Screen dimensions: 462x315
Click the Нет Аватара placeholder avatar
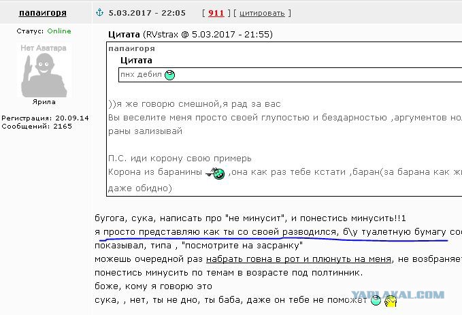click(x=44, y=71)
